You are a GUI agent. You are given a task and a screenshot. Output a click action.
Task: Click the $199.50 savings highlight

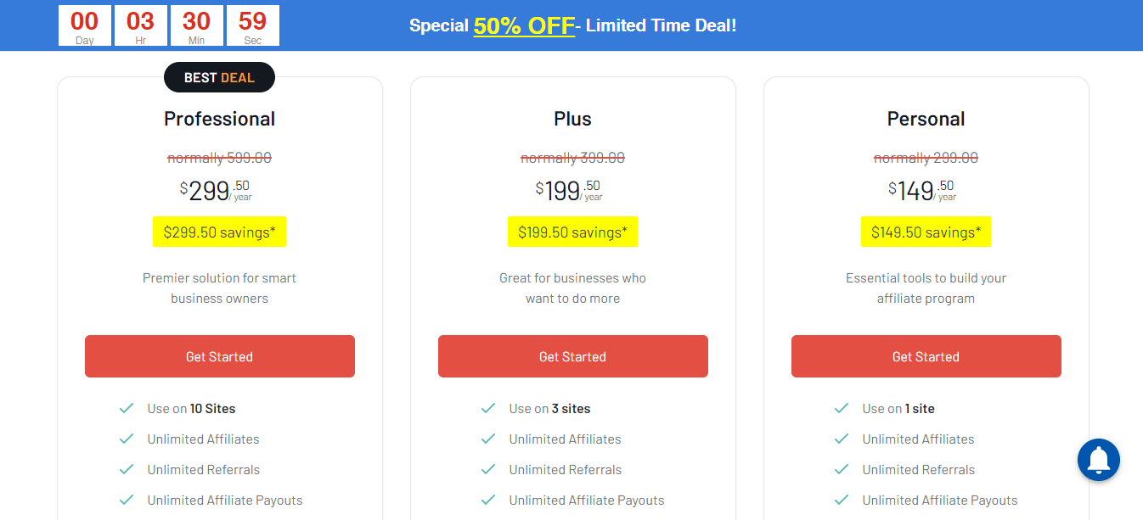click(x=572, y=232)
